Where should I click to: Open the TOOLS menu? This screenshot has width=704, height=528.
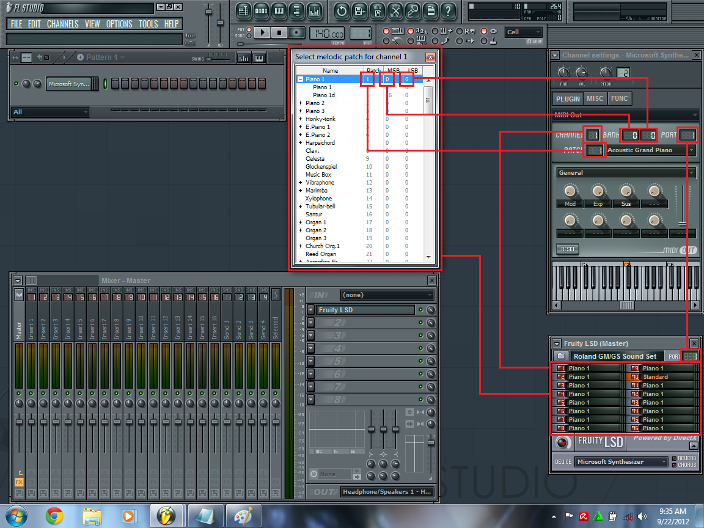click(148, 24)
